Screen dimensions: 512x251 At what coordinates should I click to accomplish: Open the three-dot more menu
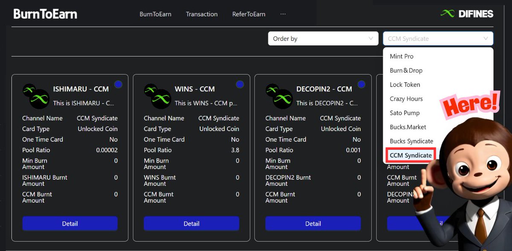(283, 14)
